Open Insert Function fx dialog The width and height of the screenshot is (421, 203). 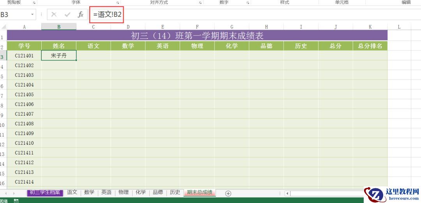point(81,14)
